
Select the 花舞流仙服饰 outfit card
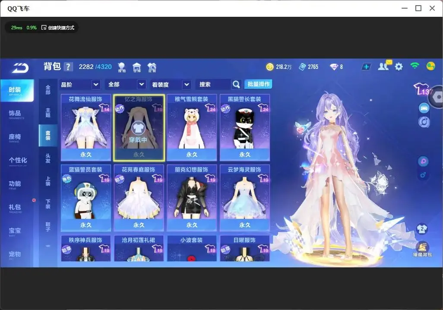coord(86,128)
